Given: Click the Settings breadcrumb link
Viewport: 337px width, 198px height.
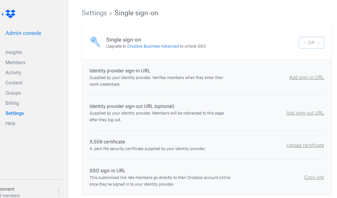Looking at the screenshot, I should click(x=94, y=13).
